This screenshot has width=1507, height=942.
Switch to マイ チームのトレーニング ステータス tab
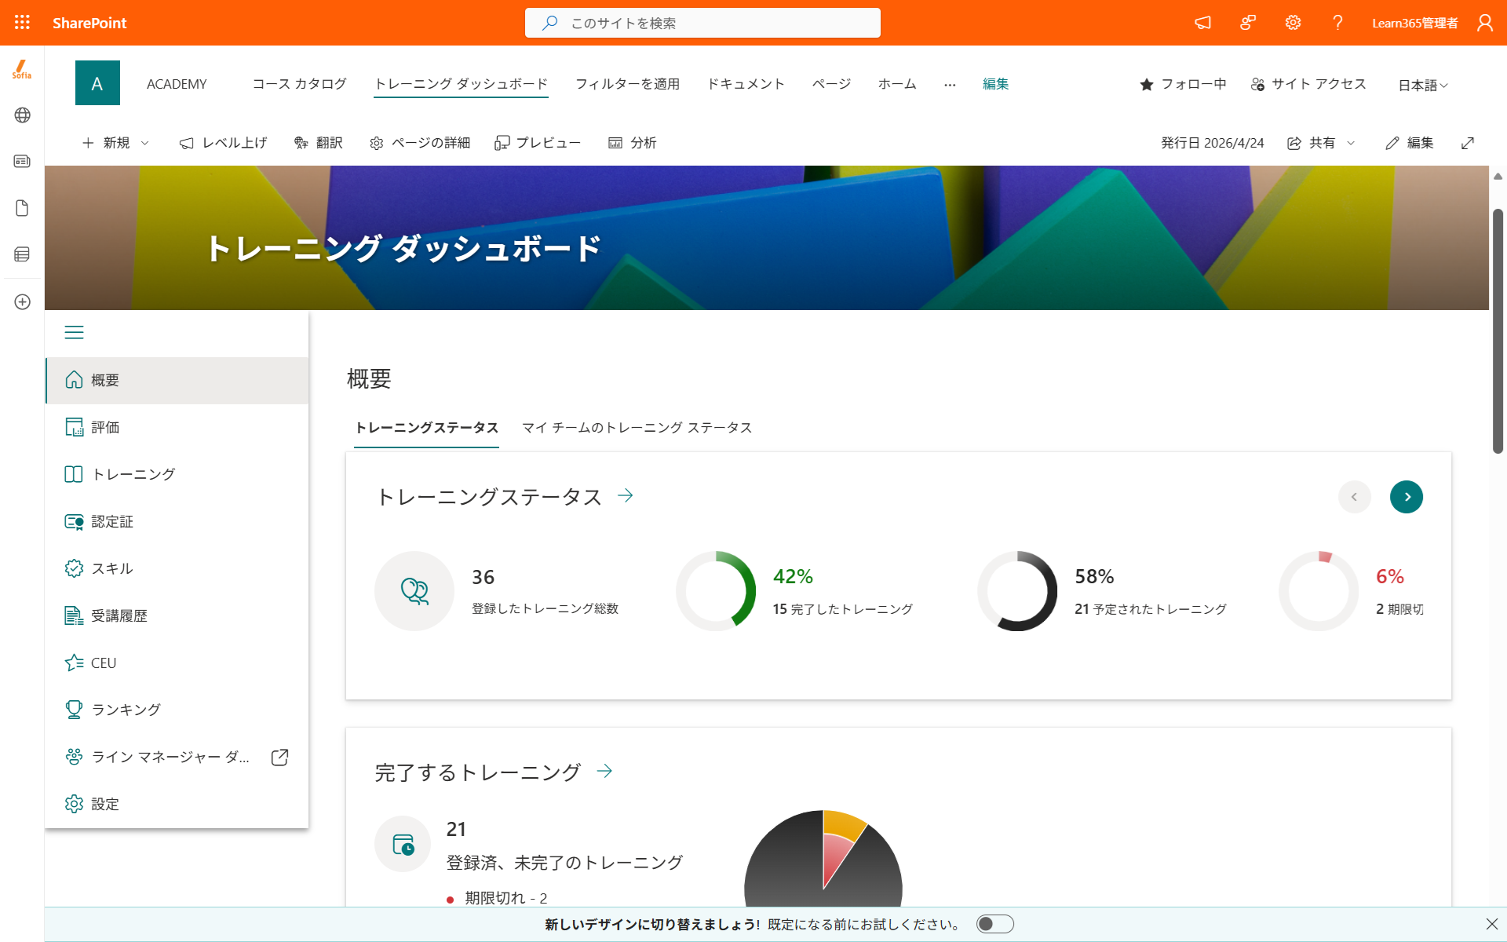[637, 428]
